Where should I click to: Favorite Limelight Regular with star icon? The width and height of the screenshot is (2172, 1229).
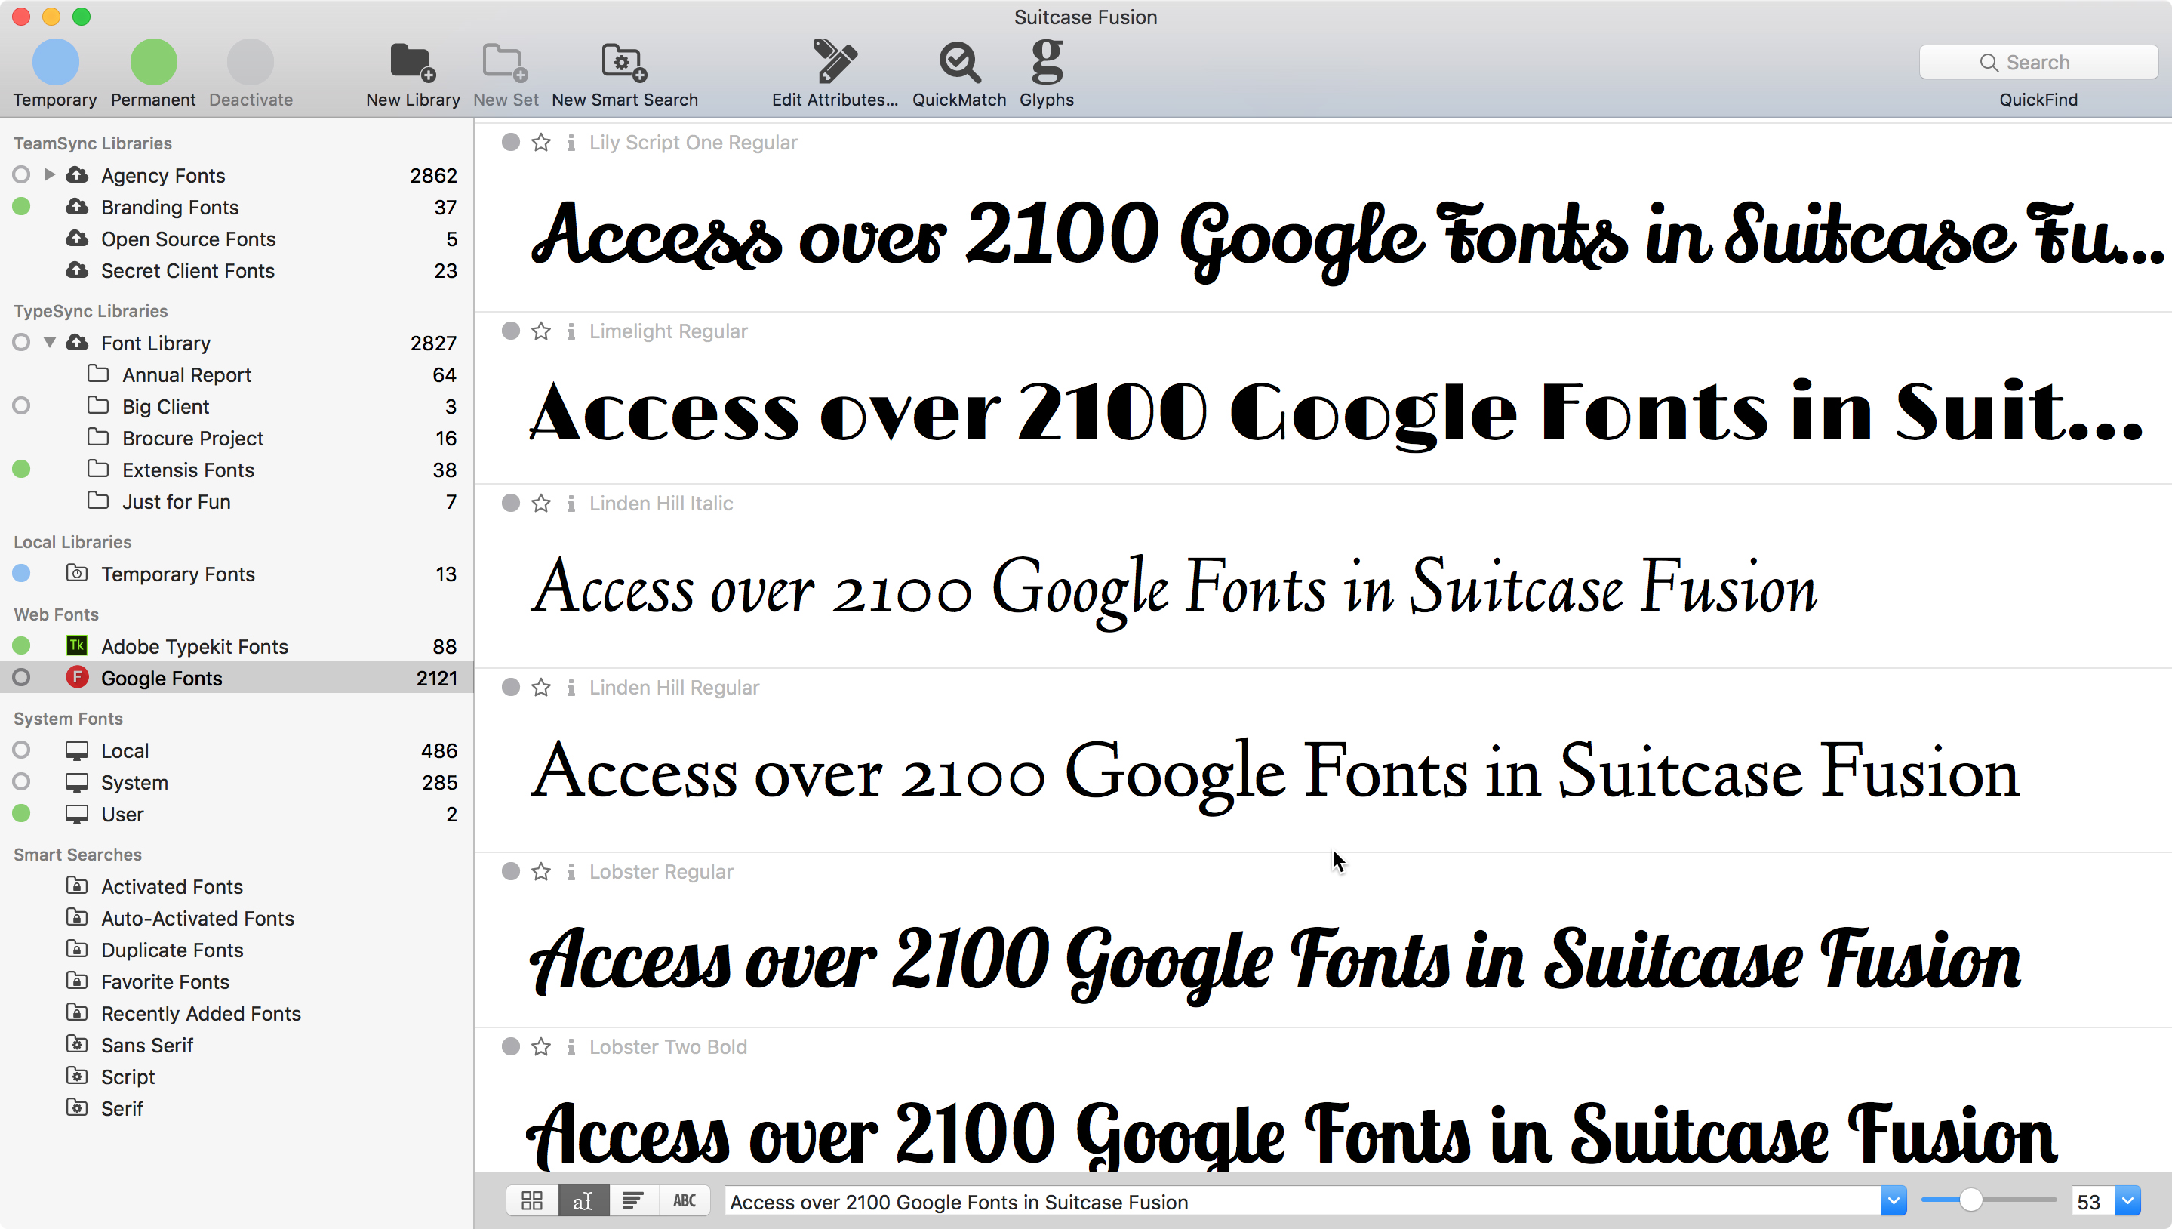tap(541, 331)
